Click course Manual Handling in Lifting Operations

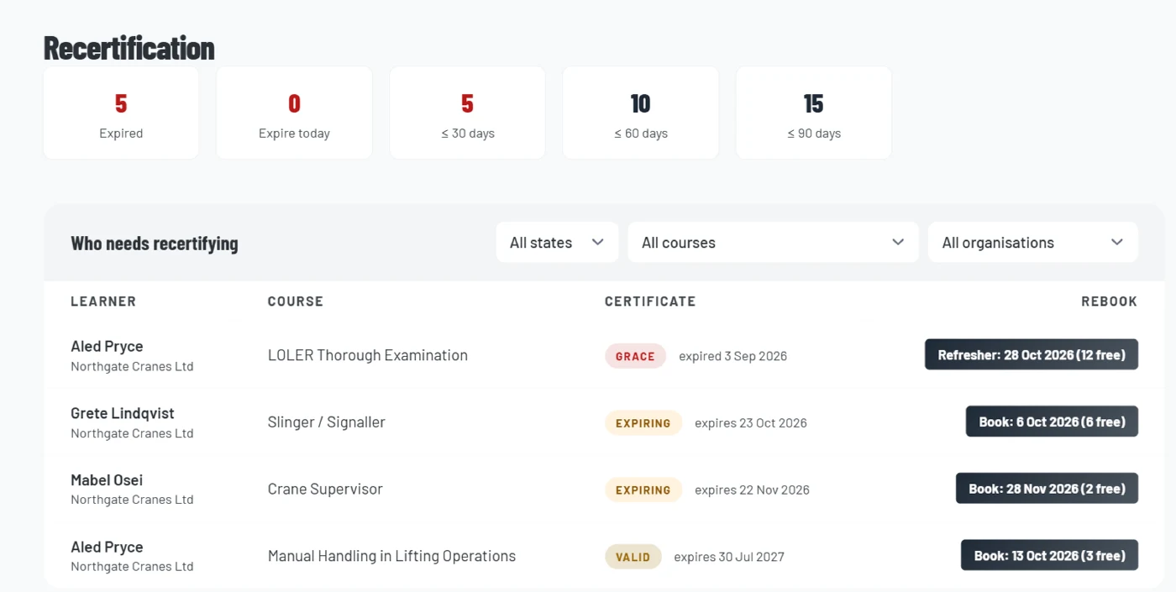(391, 556)
